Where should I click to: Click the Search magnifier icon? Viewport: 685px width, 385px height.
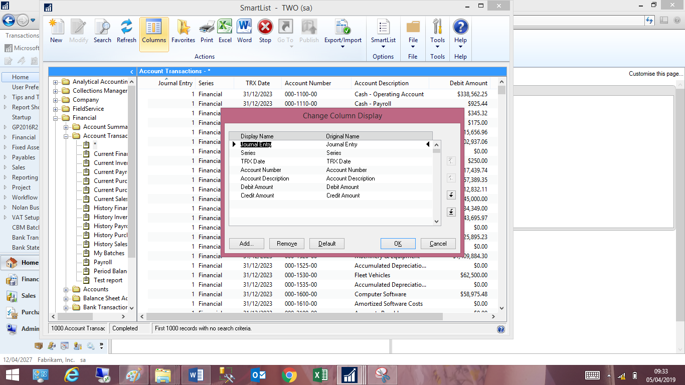102,31
